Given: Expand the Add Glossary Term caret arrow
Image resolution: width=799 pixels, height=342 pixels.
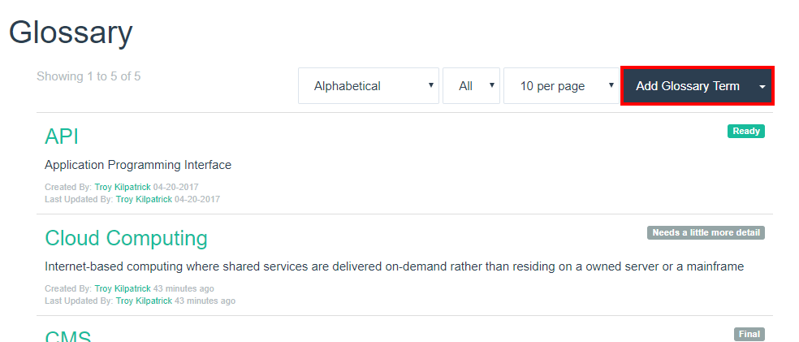Looking at the screenshot, I should [x=762, y=87].
